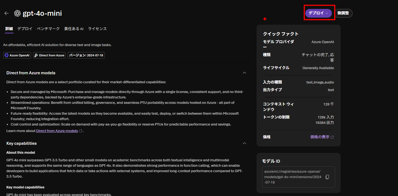
Task: Open the Direct from Azure models link
Action: pyautogui.click(x=57, y=131)
